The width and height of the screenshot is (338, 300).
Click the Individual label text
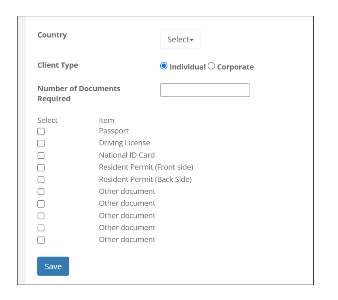click(187, 67)
